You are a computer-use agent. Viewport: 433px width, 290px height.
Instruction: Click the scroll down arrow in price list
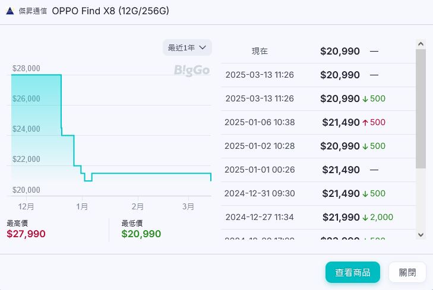pos(421,234)
